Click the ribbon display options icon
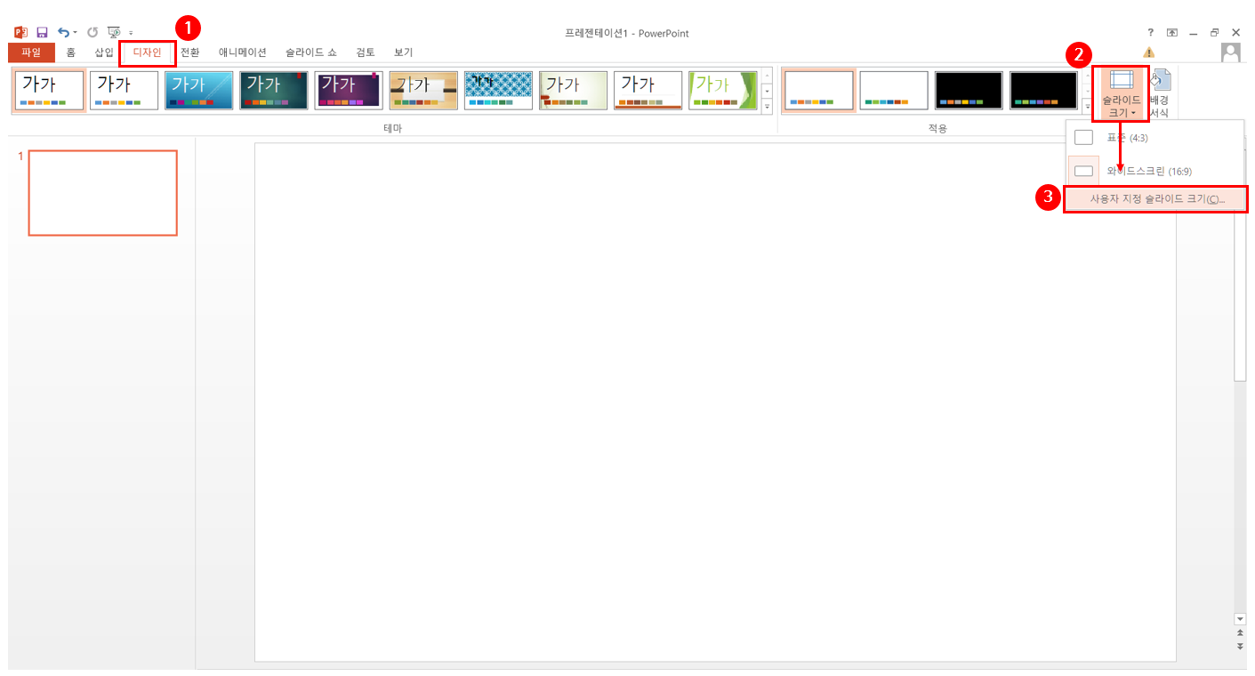 click(x=1172, y=33)
